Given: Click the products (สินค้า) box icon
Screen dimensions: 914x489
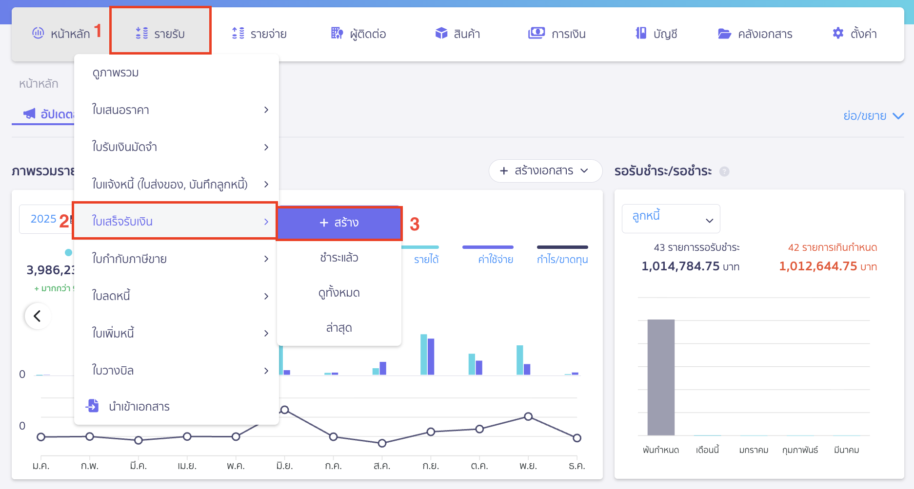Looking at the screenshot, I should (441, 33).
